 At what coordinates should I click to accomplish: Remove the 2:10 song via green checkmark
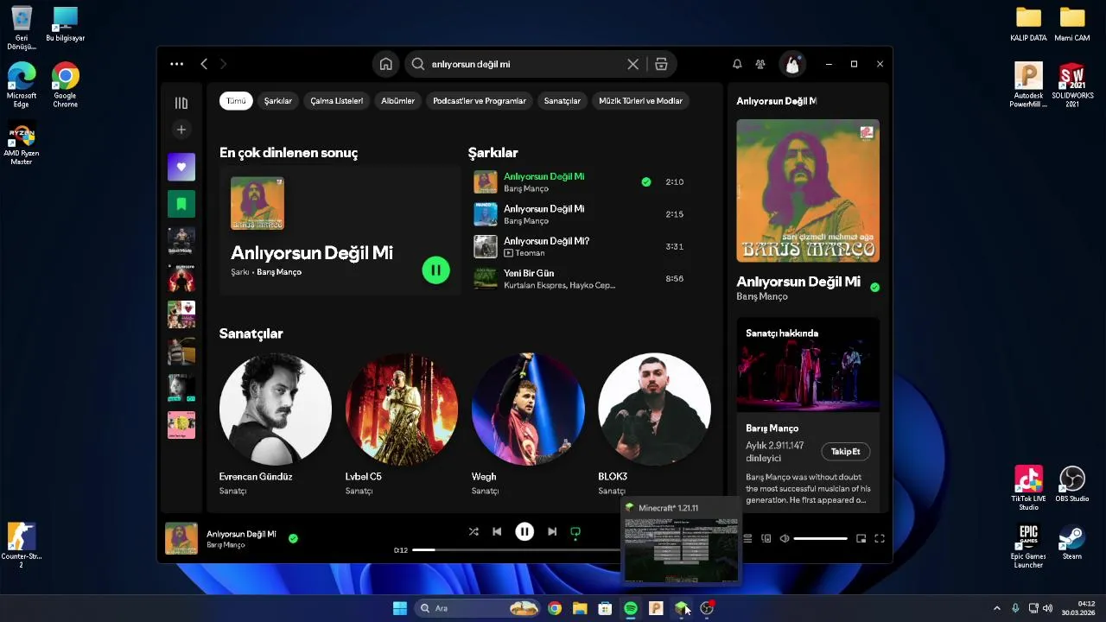pos(645,182)
